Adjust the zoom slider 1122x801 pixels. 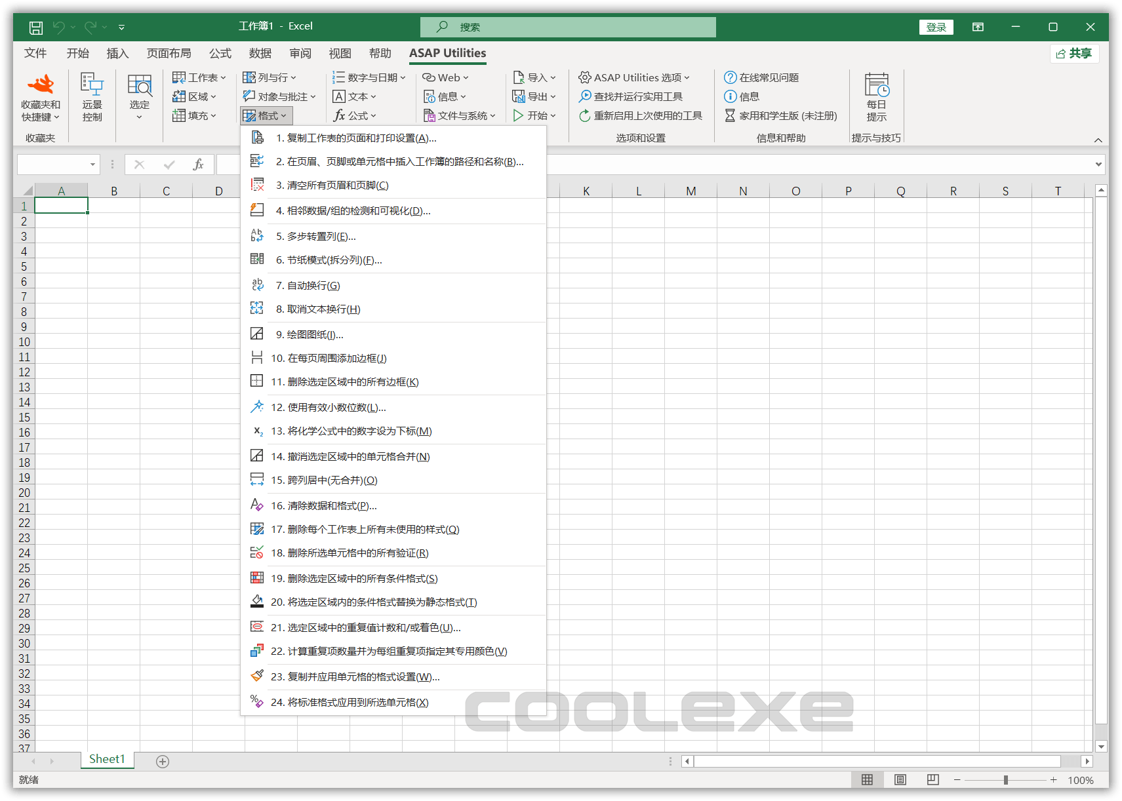pos(1007,780)
